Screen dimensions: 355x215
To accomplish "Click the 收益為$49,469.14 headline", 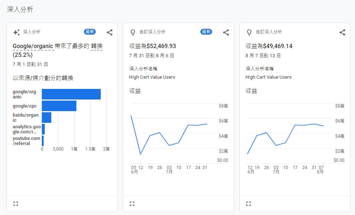I will tap(269, 46).
